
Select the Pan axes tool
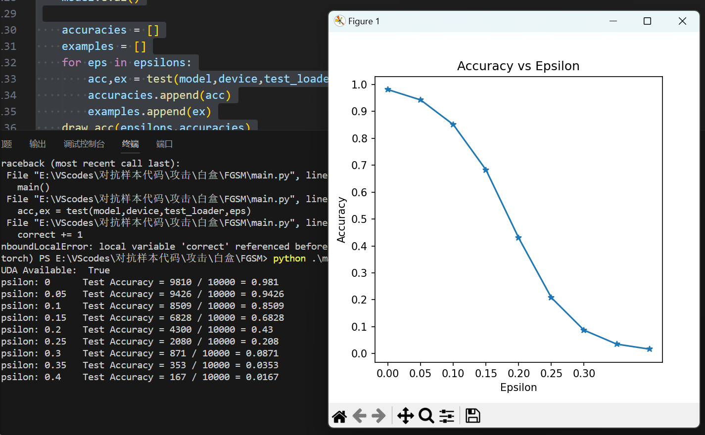(406, 416)
